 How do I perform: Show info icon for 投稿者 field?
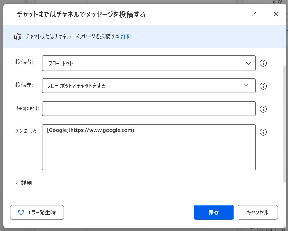(263, 63)
